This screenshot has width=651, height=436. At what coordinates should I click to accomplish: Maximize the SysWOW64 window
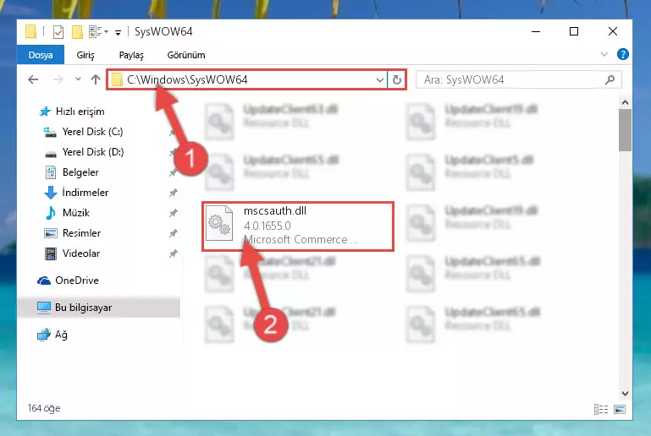pyautogui.click(x=574, y=31)
